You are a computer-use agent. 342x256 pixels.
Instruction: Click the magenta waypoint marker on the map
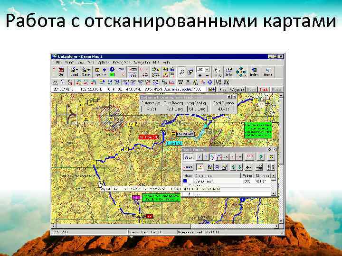point(136,197)
